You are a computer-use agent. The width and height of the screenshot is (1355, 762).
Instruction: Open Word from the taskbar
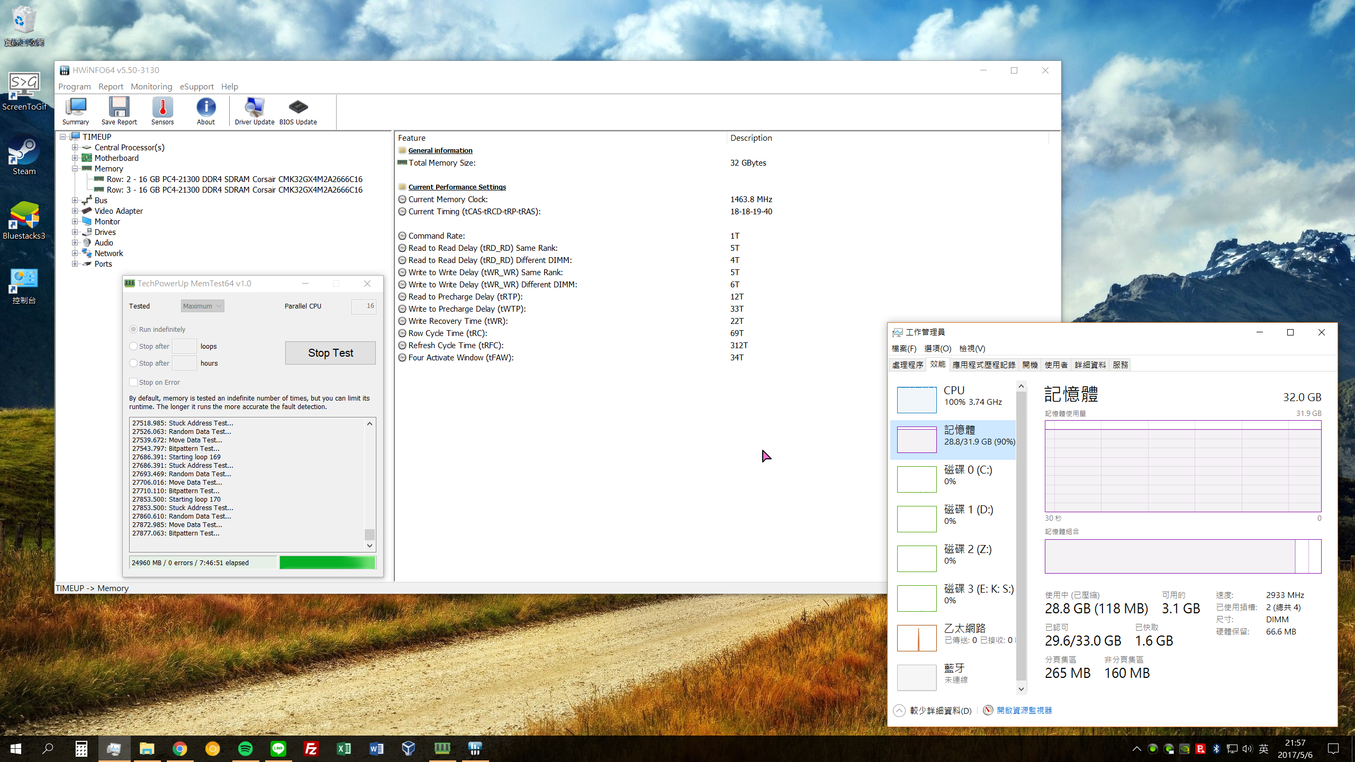(376, 748)
